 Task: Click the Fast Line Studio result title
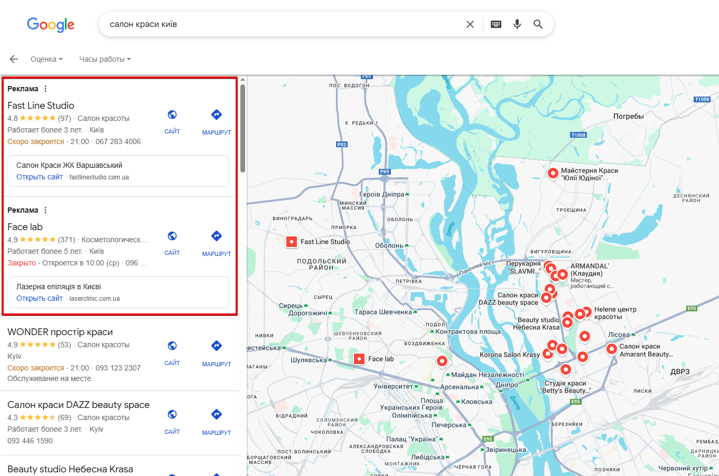click(41, 105)
